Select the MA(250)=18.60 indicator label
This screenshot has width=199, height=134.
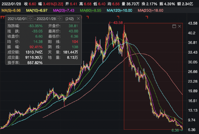point(151,10)
